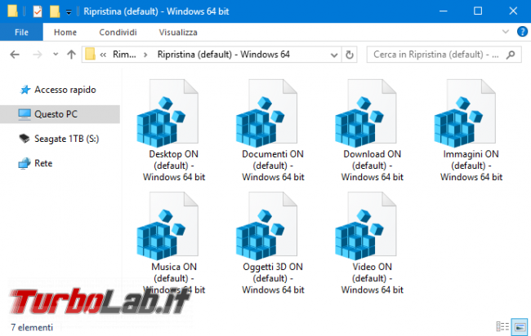Select the Immagini ON registry file icon
The height and width of the screenshot is (336, 531).
tap(466, 113)
